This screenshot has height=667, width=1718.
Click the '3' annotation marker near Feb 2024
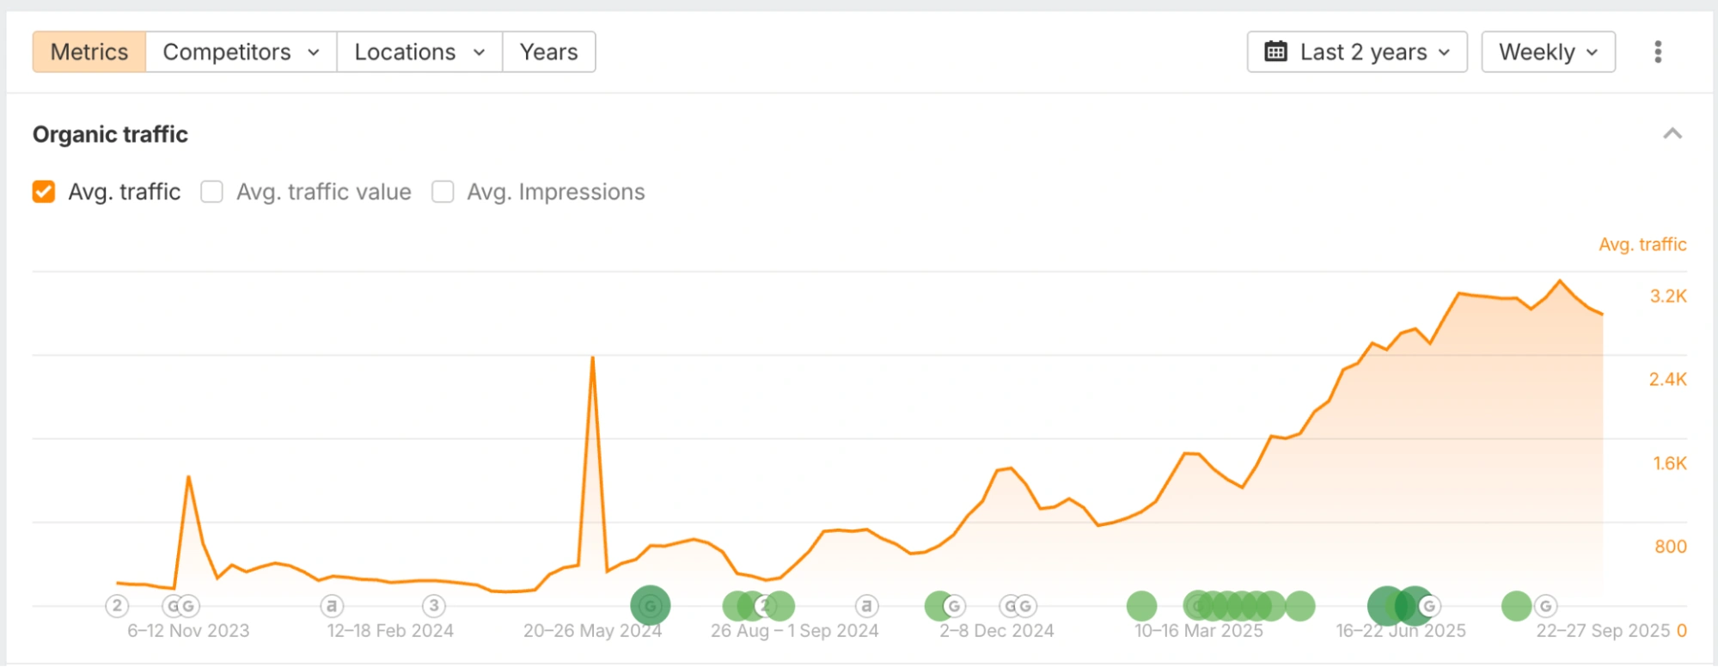434,606
